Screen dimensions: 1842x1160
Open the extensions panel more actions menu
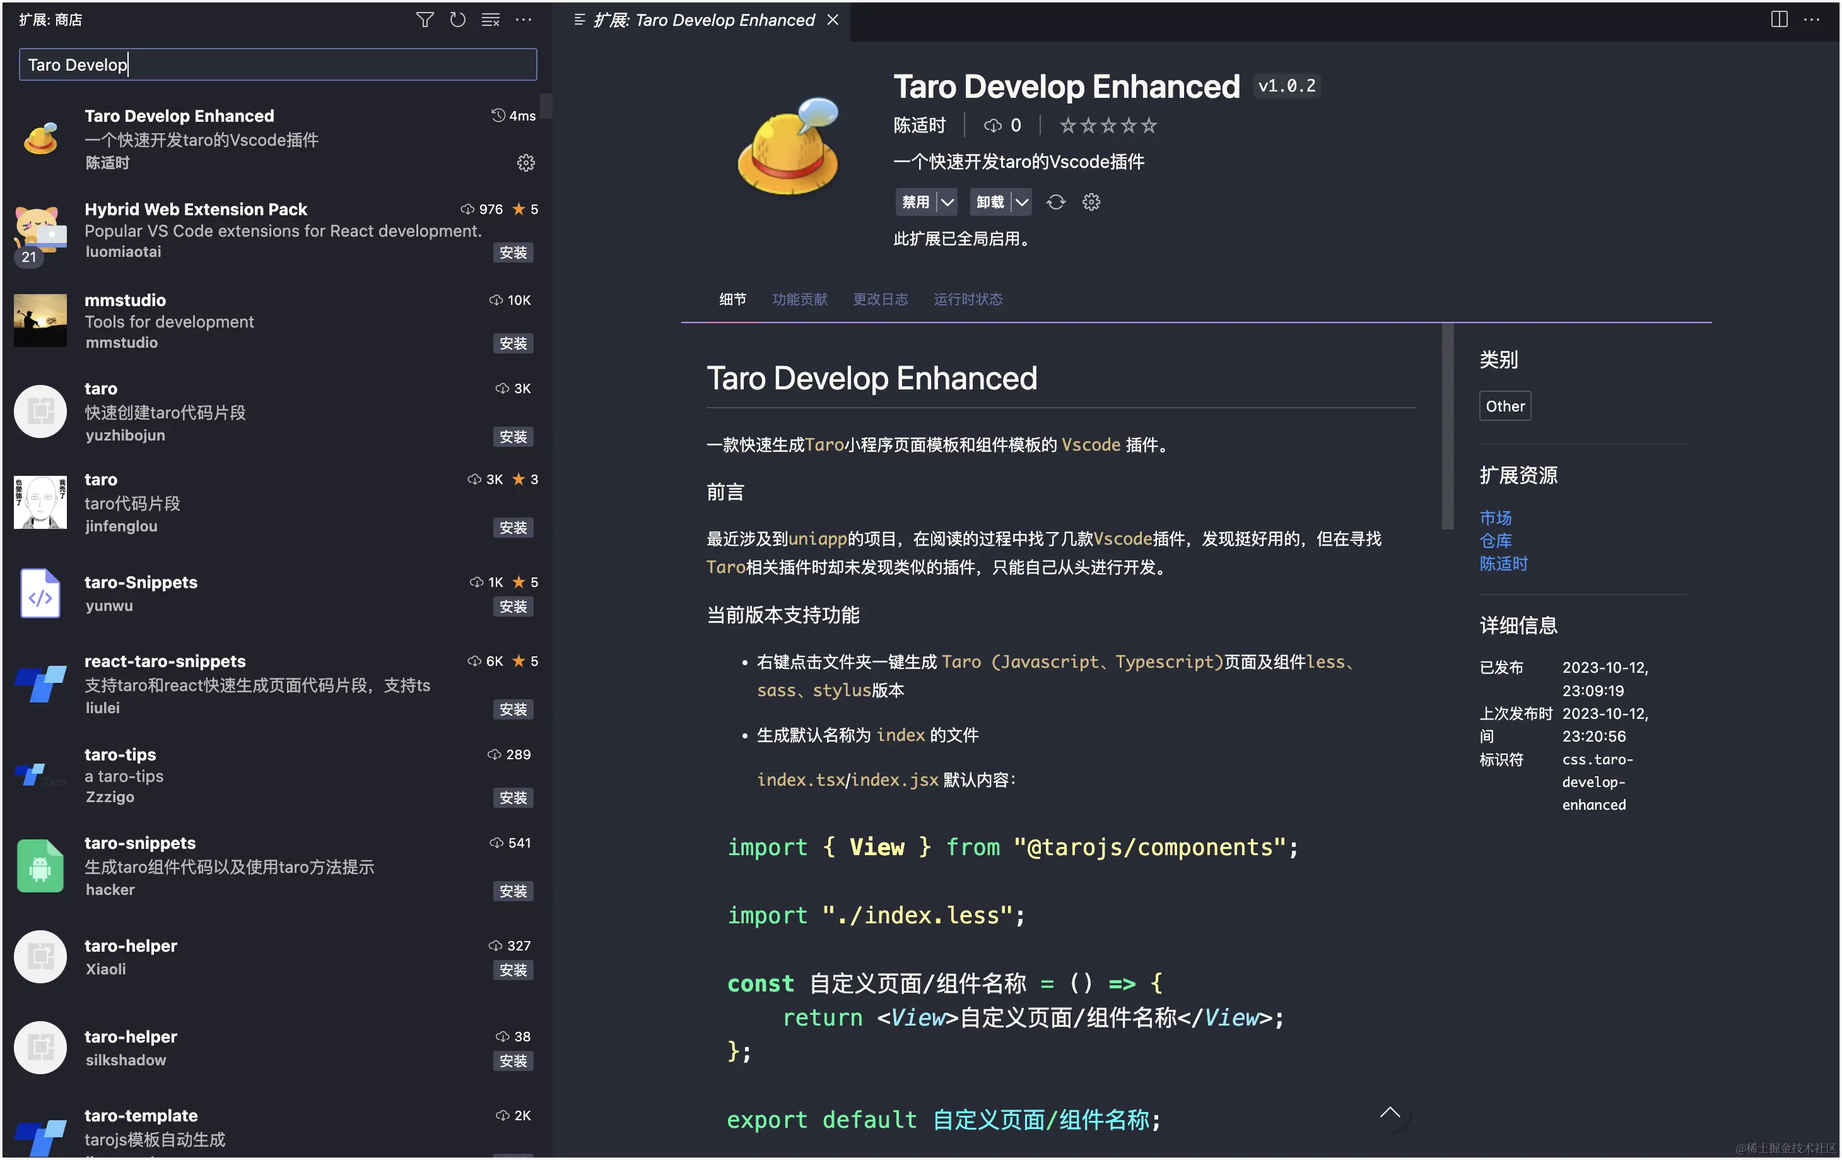[x=523, y=19]
